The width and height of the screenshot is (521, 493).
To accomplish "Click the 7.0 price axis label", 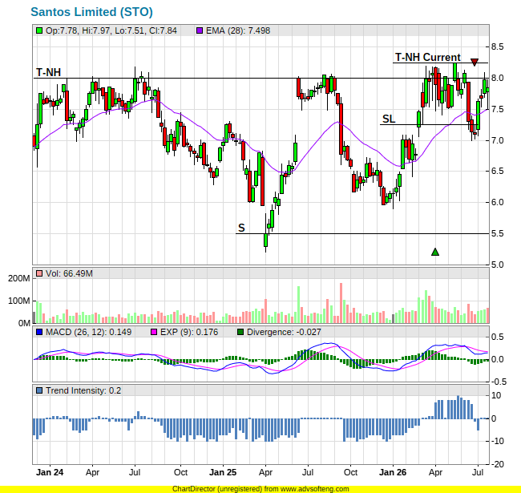I will tap(498, 140).
